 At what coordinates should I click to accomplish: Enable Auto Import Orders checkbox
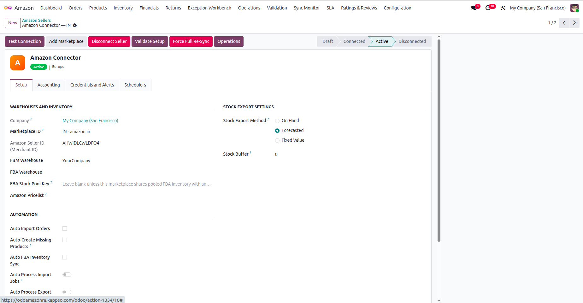click(65, 229)
